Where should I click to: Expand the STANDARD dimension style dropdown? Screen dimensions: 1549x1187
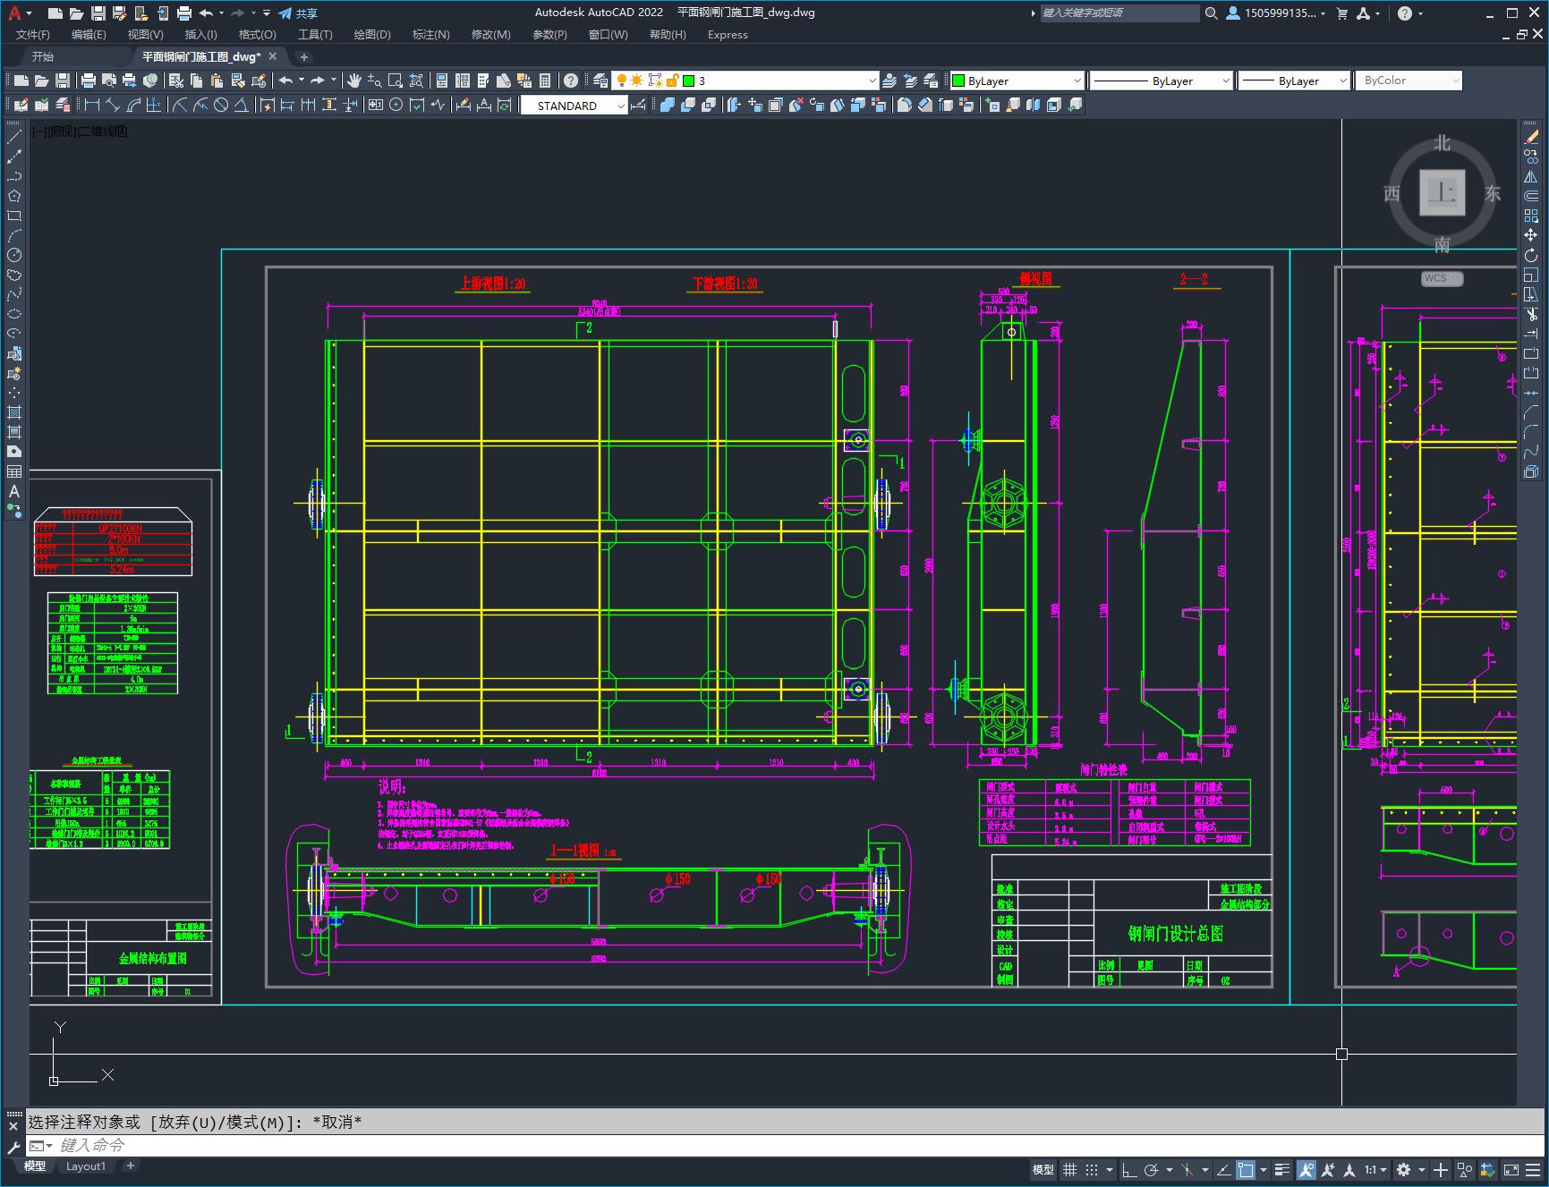coord(621,106)
